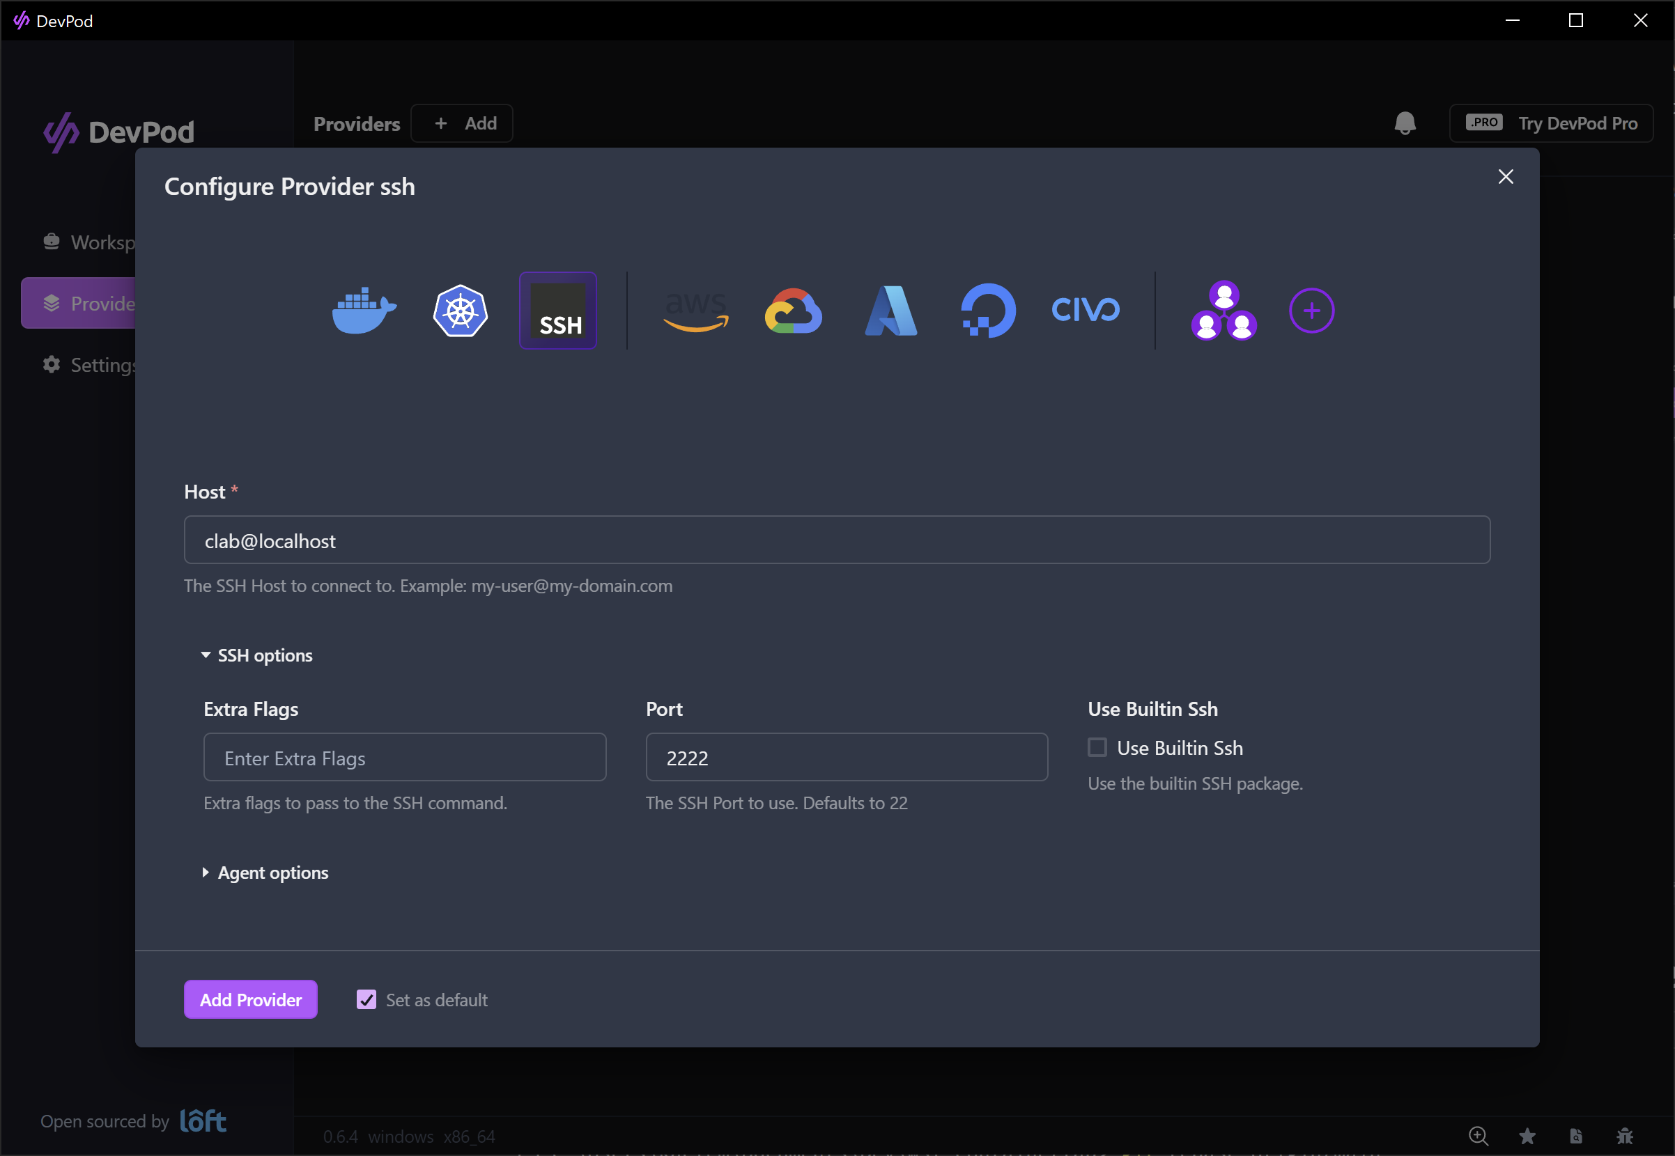Uncheck Set as default checkbox
Image resolution: width=1675 pixels, height=1156 pixels.
pyautogui.click(x=366, y=999)
